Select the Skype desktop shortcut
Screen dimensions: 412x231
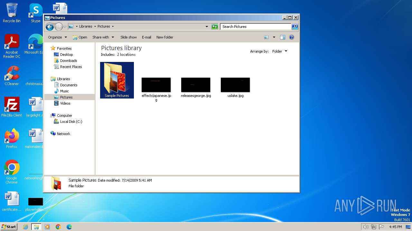point(35,13)
